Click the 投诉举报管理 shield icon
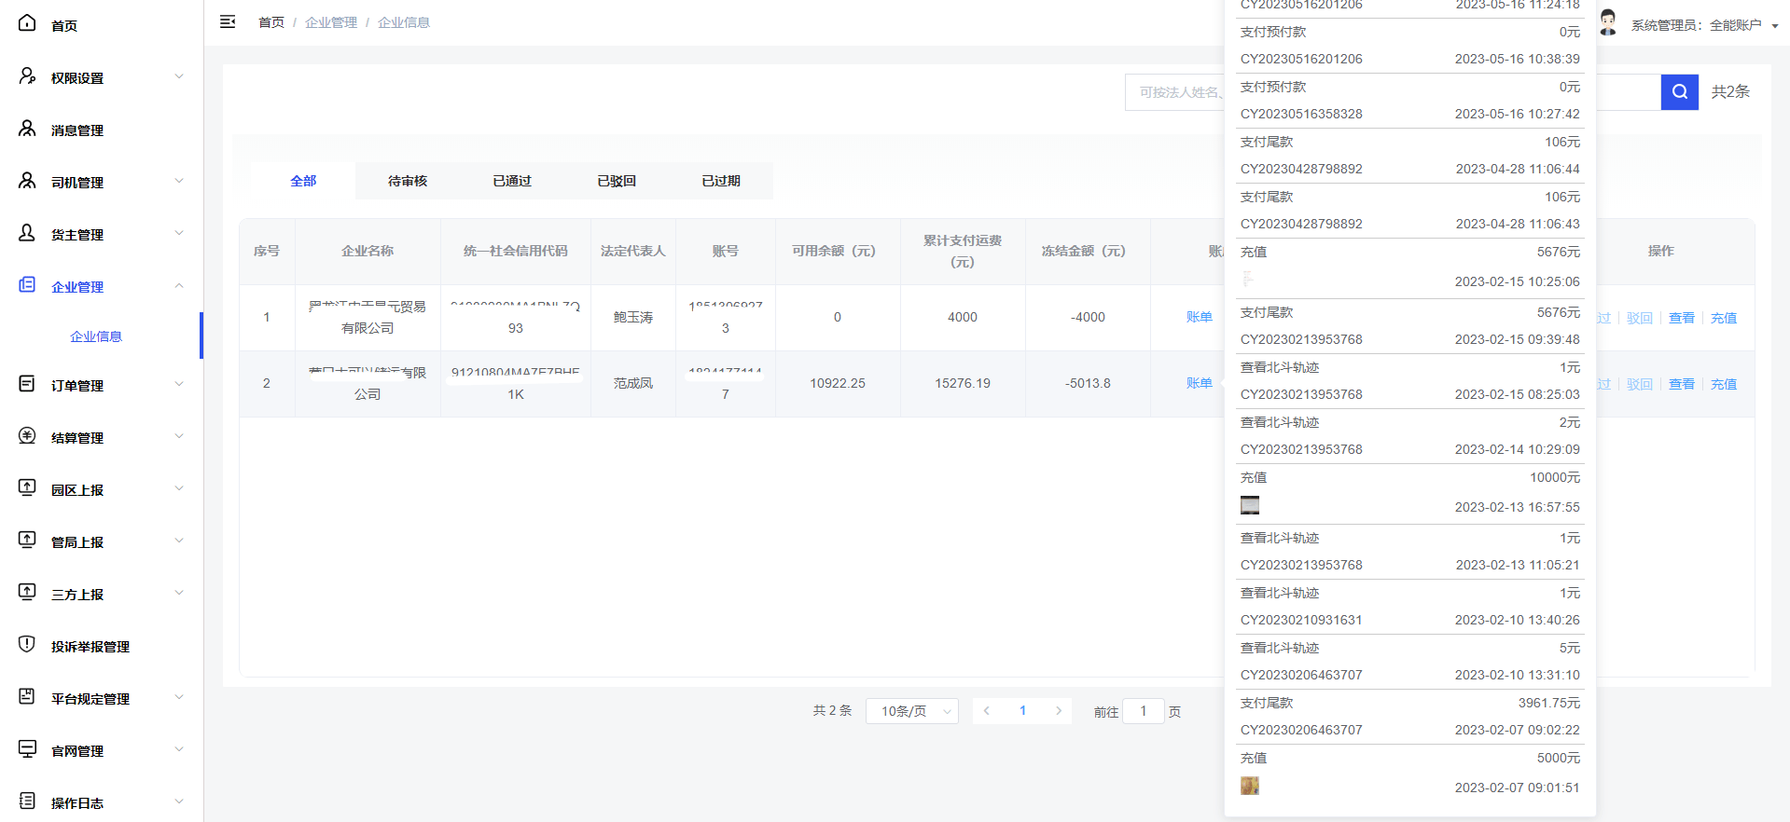The width and height of the screenshot is (1790, 822). coord(27,645)
